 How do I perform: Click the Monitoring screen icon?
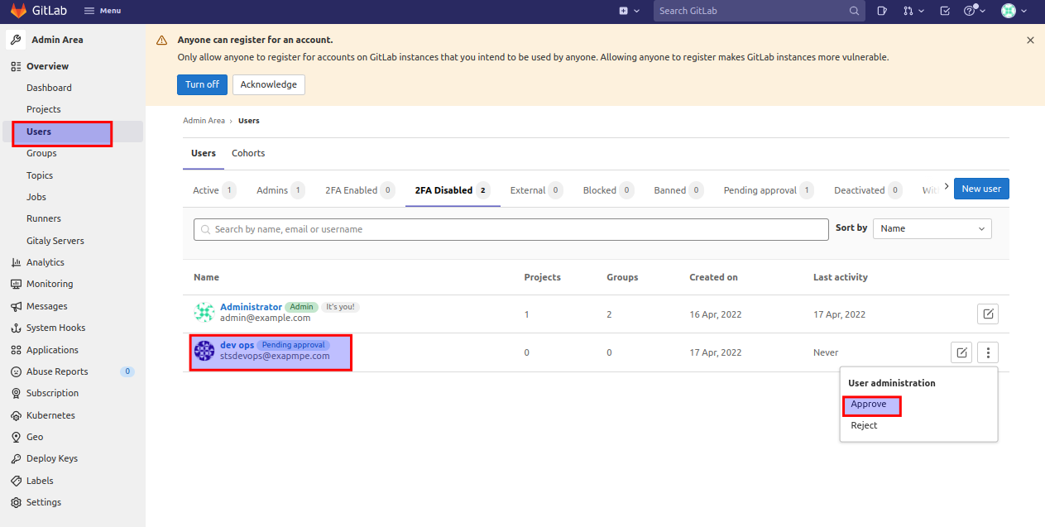click(16, 284)
